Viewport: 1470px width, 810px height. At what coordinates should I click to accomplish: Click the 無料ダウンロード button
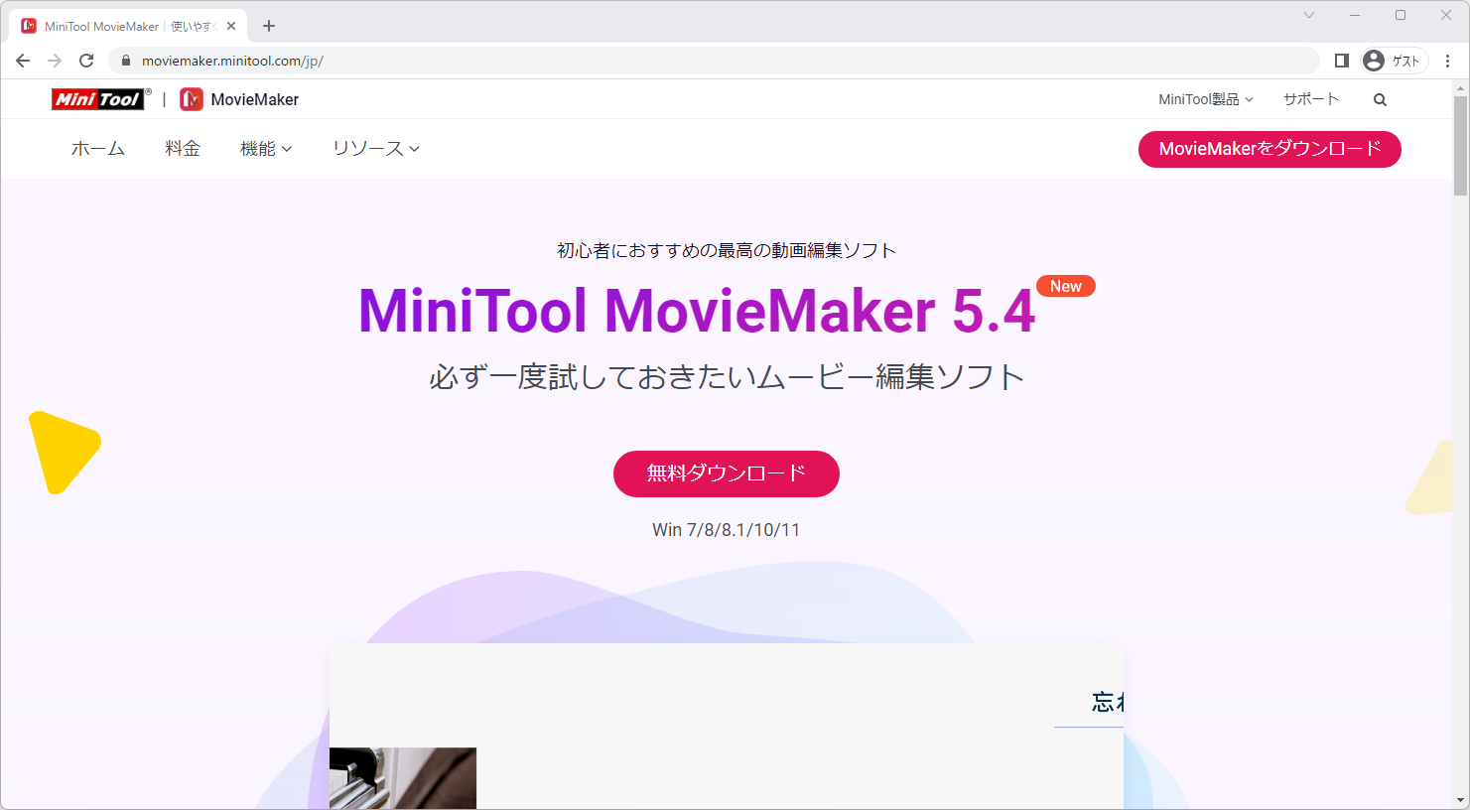727,473
